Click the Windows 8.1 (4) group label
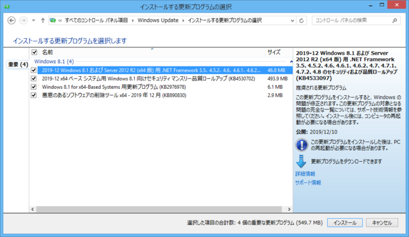This screenshot has height=237, width=409. click(54, 61)
